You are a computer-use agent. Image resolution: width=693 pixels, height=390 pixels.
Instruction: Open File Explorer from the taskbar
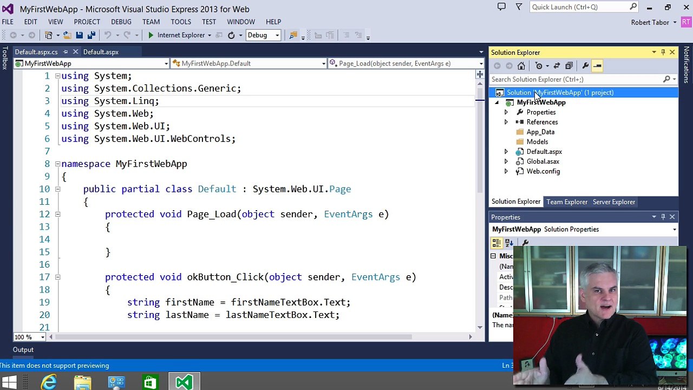83,382
